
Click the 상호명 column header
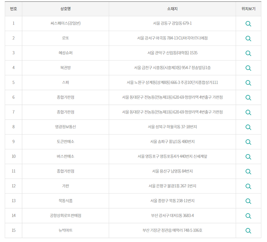65,9
